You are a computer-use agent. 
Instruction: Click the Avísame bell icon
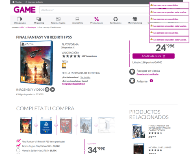pos(132,81)
